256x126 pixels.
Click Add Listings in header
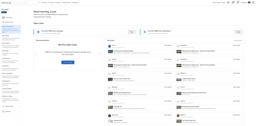(217, 3)
